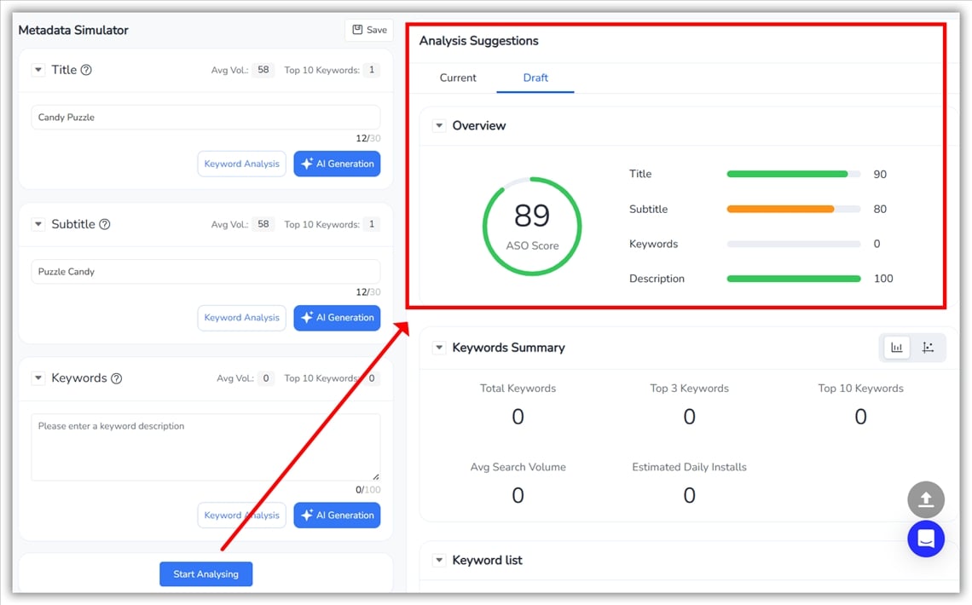
Task: Click the Title help question-mark icon
Action: pos(86,70)
